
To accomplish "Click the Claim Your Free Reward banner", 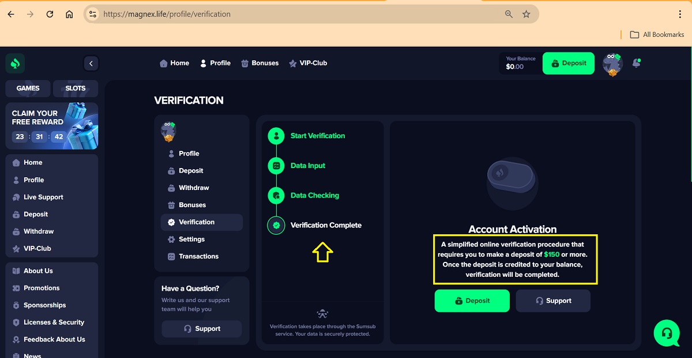I will [x=52, y=125].
